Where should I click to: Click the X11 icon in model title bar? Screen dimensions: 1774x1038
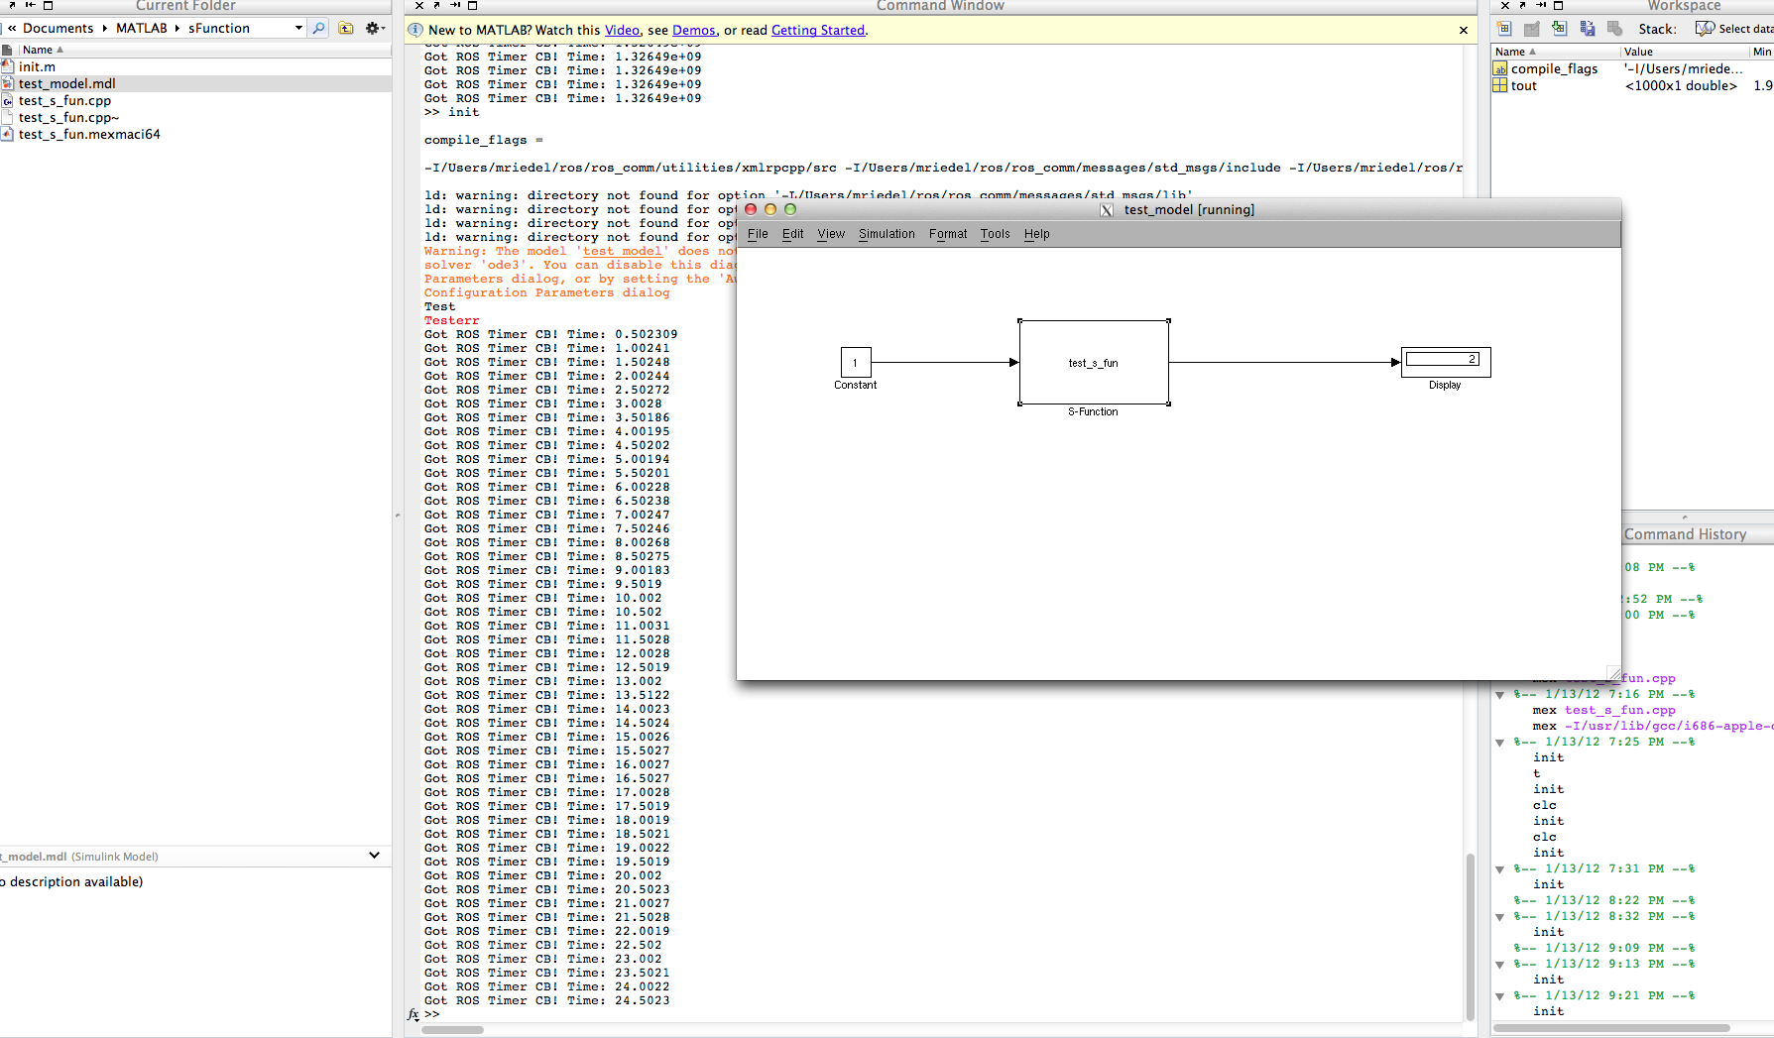point(1107,209)
